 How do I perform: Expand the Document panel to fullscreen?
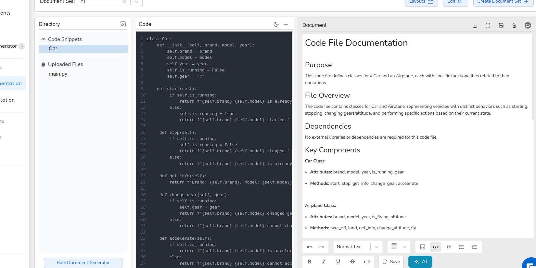488,25
